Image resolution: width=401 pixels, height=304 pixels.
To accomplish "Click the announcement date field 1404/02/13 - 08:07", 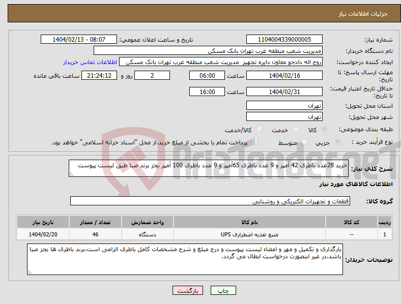I will point(79,39).
